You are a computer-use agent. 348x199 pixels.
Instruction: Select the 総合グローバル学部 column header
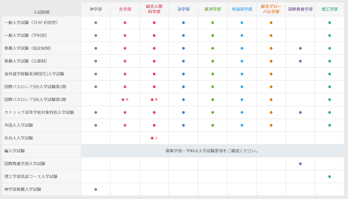[x=271, y=9]
